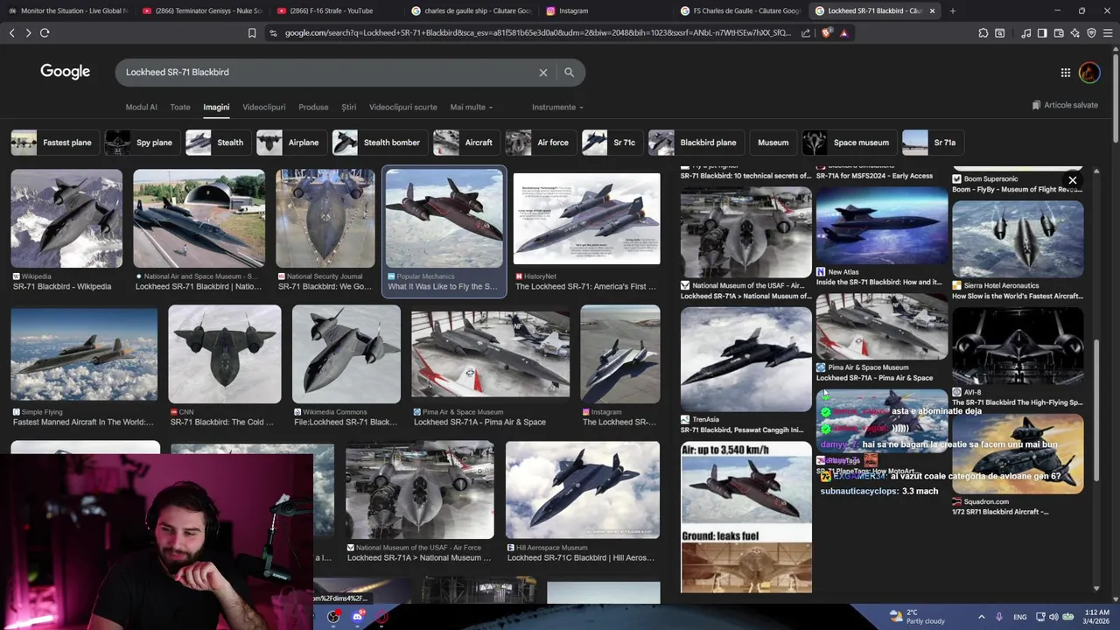Open the Google account avatar
This screenshot has height=630, width=1120.
click(x=1089, y=73)
